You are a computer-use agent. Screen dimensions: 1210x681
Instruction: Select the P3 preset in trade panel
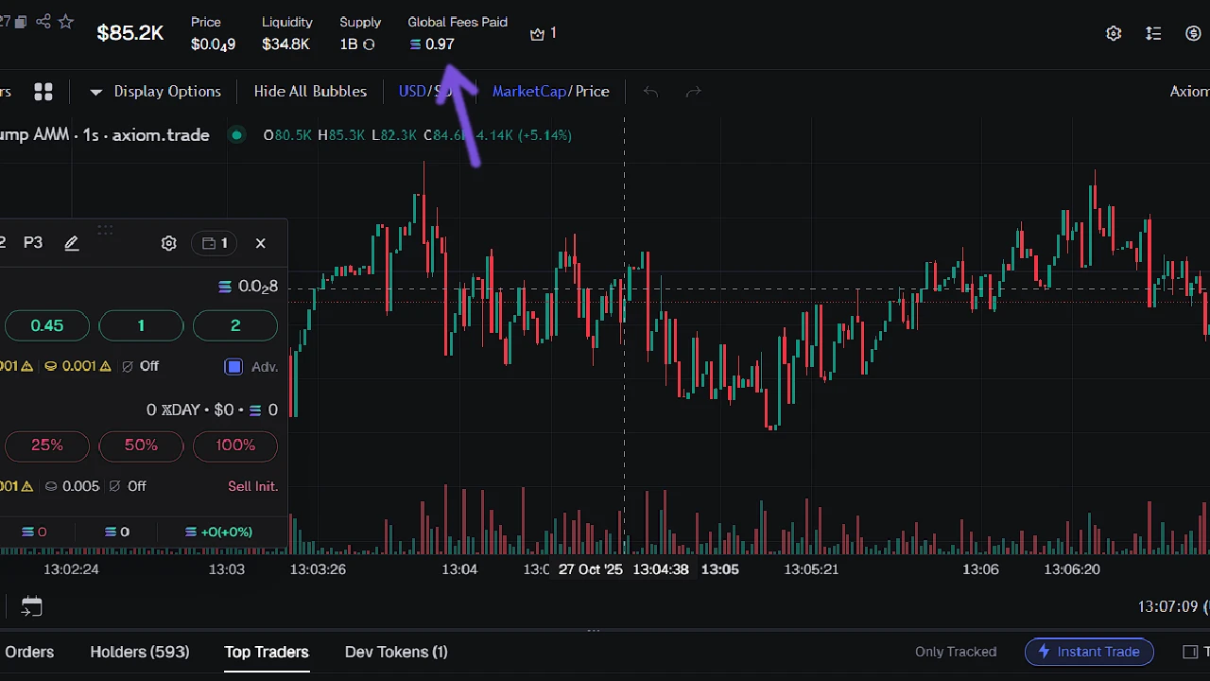click(33, 243)
